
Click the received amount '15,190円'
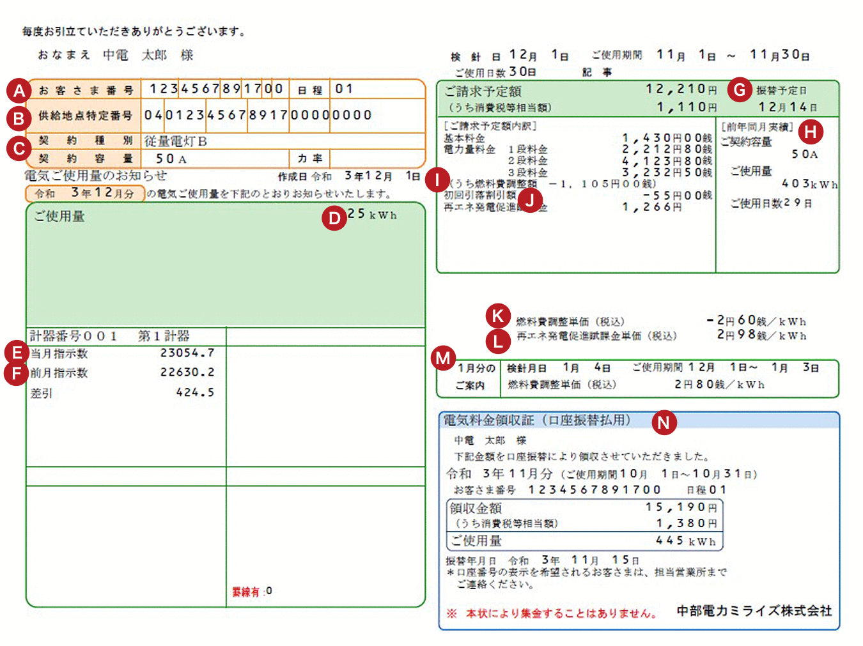pos(681,507)
